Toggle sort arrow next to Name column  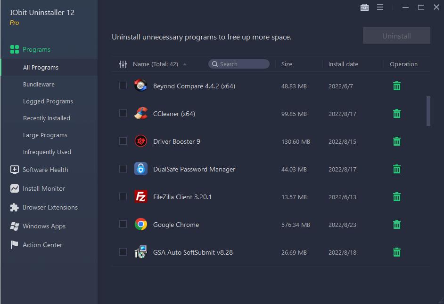(x=185, y=64)
